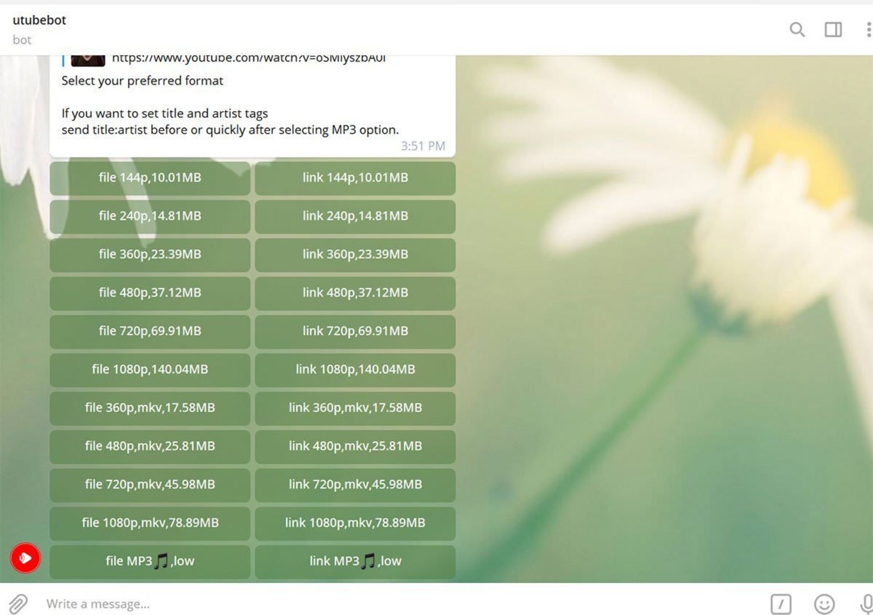The height and width of the screenshot is (615, 873).
Task: Open the emoji picker smiley icon
Action: pos(824,604)
